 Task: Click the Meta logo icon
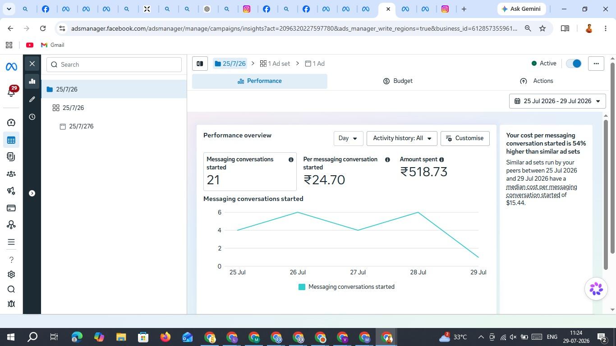(11, 67)
